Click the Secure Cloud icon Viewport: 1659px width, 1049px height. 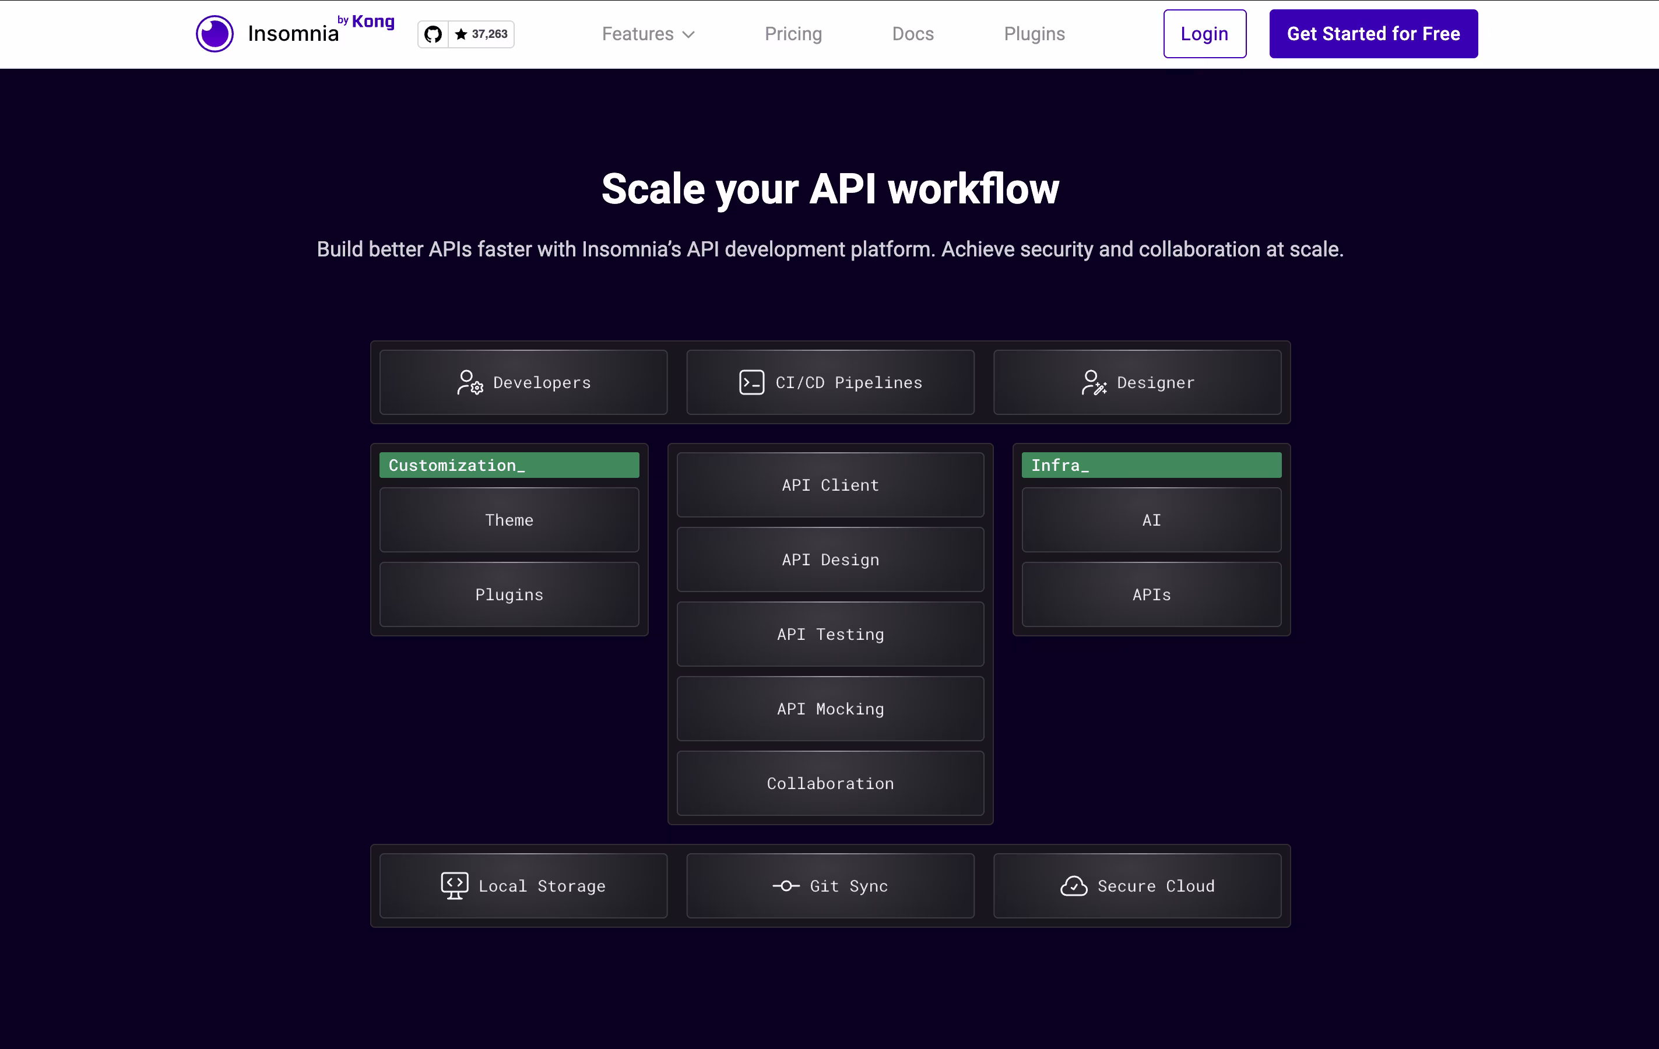click(x=1073, y=886)
